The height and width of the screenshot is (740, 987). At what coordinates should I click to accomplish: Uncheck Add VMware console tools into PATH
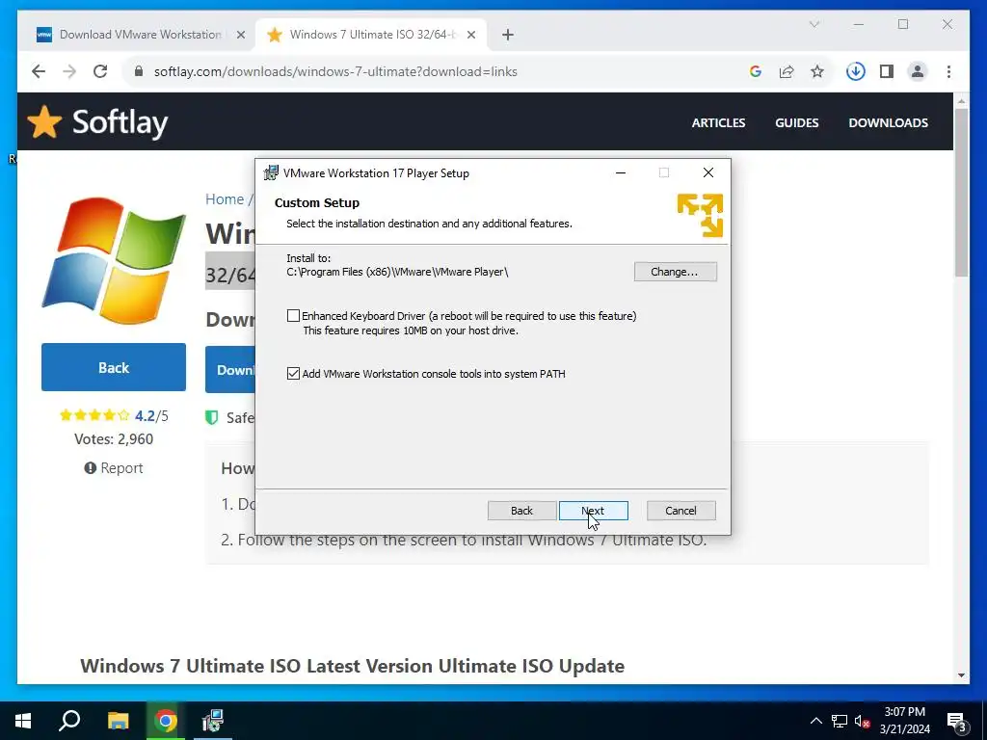point(293,374)
